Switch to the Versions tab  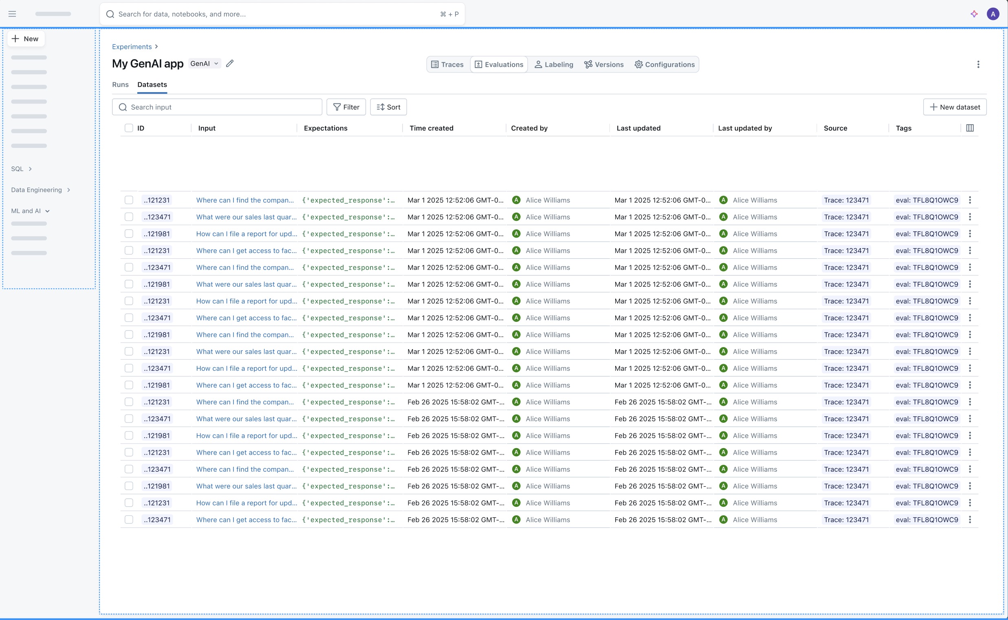604,64
